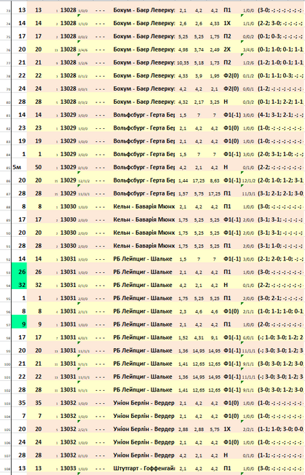
Task: Select the scores cell "(1-0; 1-1; 1-0; 0-1"
Action: click(281, 311)
